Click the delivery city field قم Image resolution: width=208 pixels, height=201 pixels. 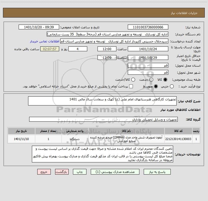[x=148, y=73]
